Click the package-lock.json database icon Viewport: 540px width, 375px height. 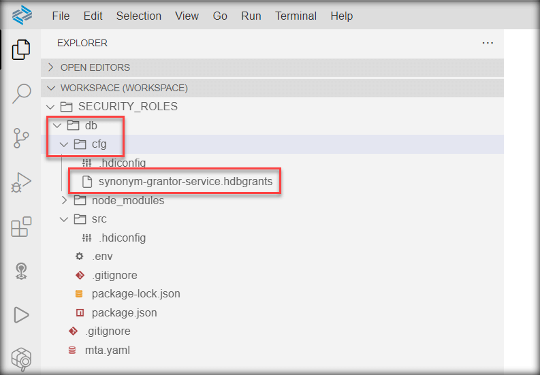(x=79, y=294)
